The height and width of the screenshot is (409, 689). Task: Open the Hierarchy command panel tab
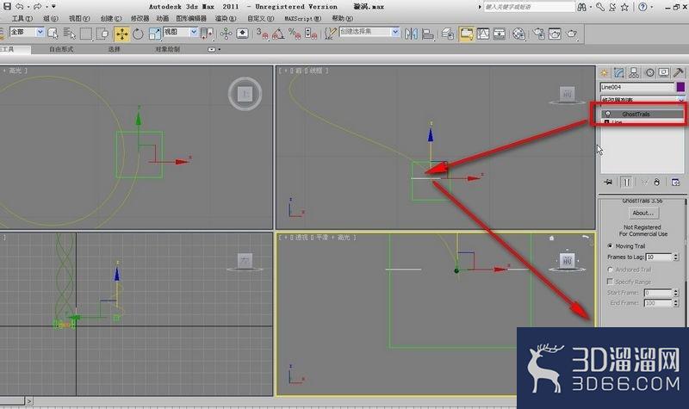point(634,73)
